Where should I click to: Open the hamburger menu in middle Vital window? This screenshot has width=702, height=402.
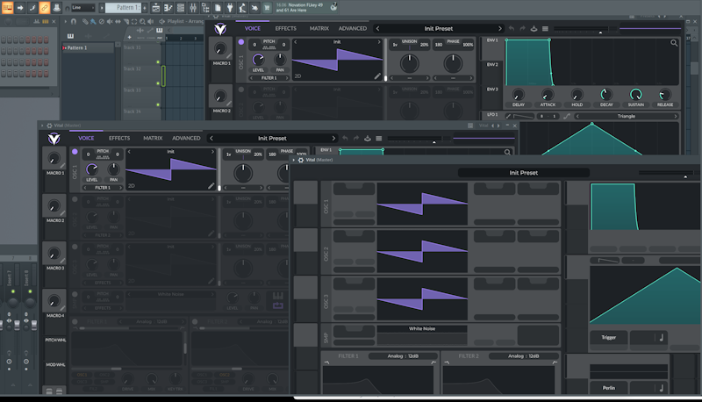coord(379,139)
